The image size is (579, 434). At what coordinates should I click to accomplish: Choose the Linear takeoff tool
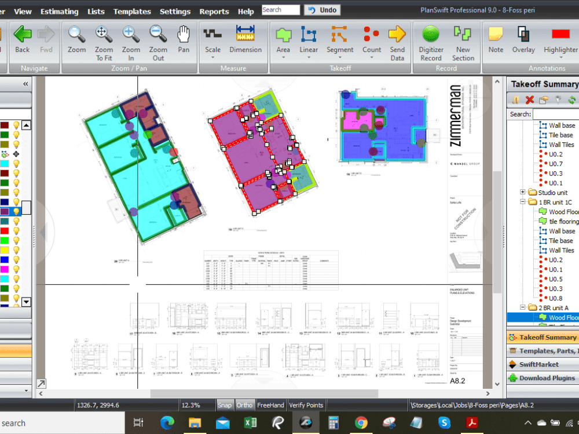pos(309,40)
